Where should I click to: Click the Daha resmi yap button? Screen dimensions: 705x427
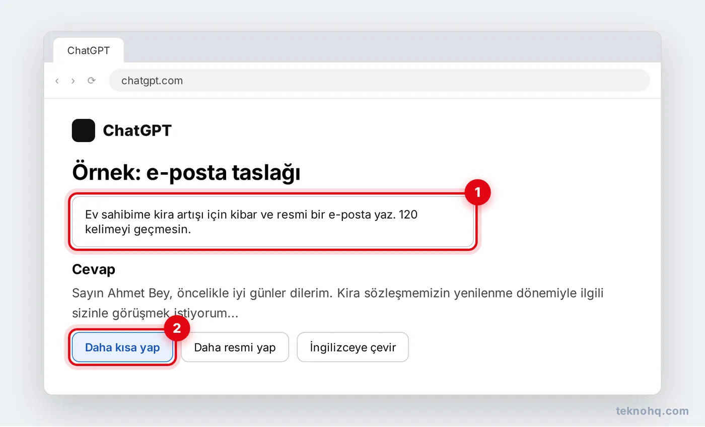pos(235,347)
